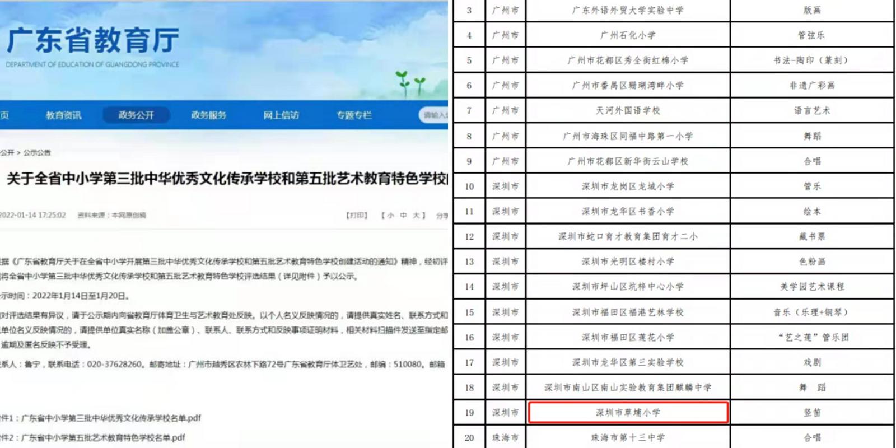Image resolution: width=896 pixels, height=448 pixels.
Task: Select cell 深圳市龙华区书香小学
Action: (628, 212)
